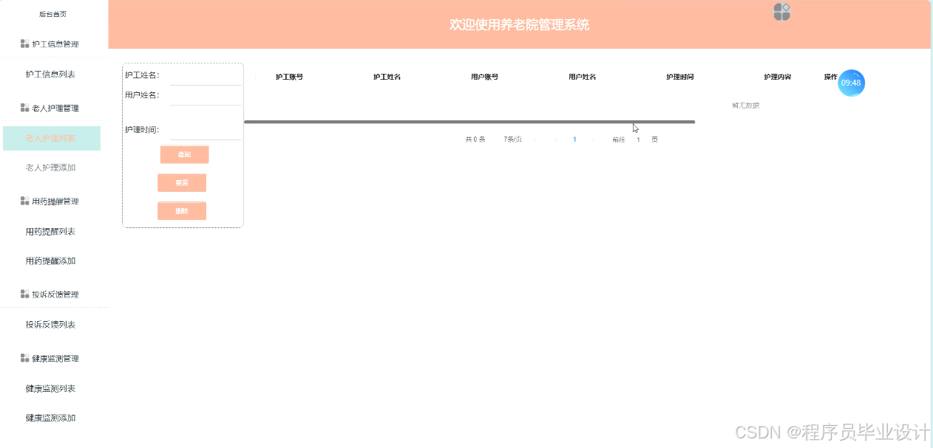Image resolution: width=933 pixels, height=448 pixels.
Task: Click the 欢迎使用养老院管理系统 title
Action: click(x=519, y=24)
